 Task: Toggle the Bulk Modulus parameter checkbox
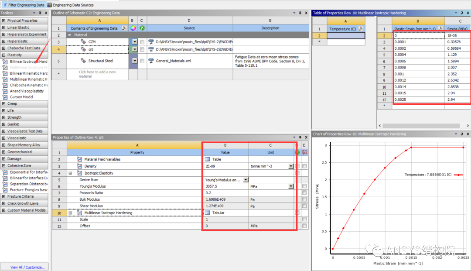304,199
